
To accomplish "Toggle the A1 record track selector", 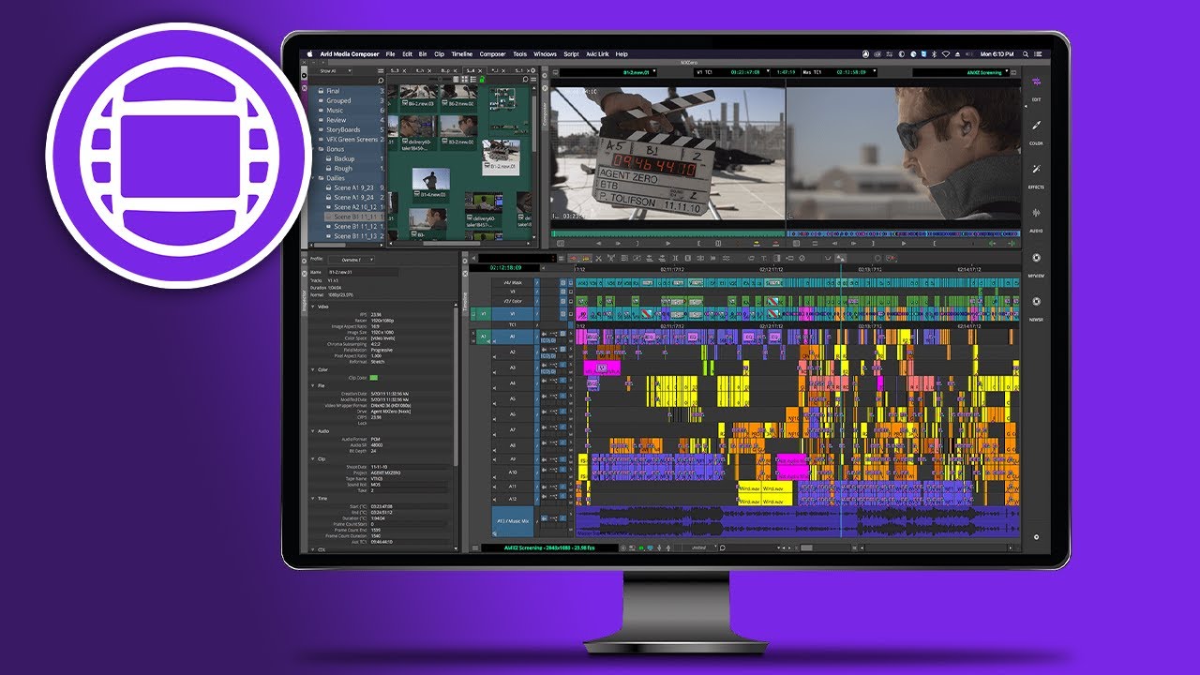I will [x=512, y=337].
